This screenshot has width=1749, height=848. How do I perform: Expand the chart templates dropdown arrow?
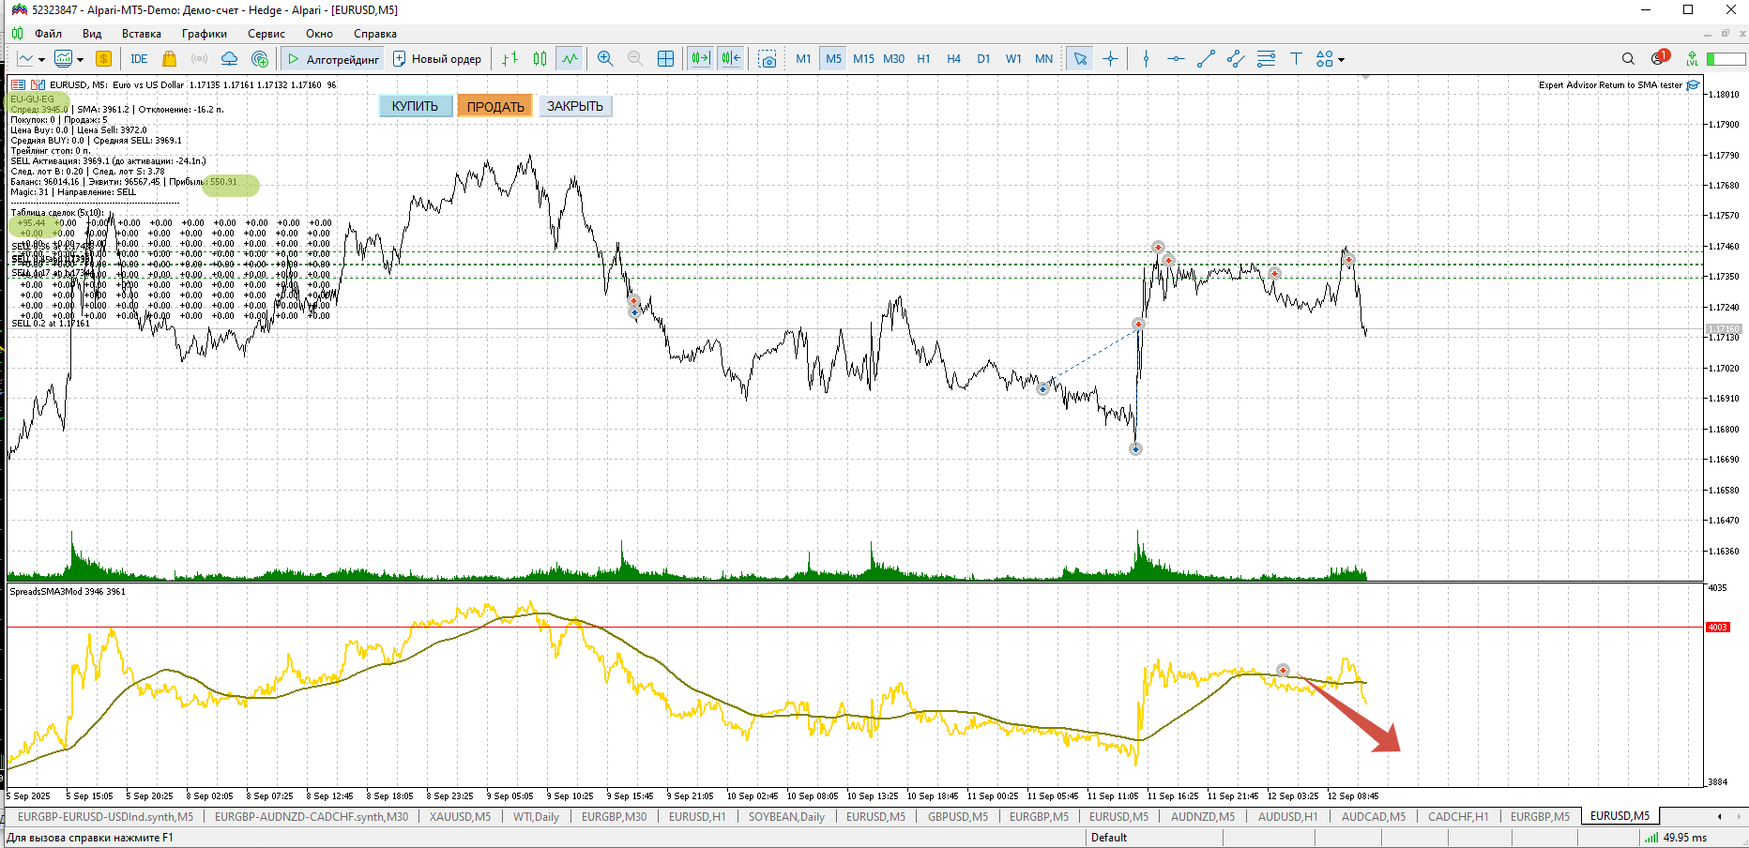coord(80,60)
